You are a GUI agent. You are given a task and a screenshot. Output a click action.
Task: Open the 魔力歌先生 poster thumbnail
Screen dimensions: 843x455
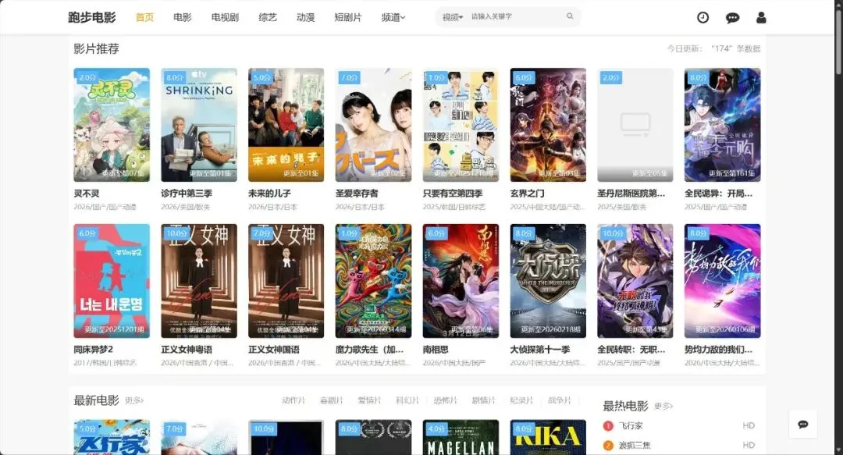click(x=374, y=281)
